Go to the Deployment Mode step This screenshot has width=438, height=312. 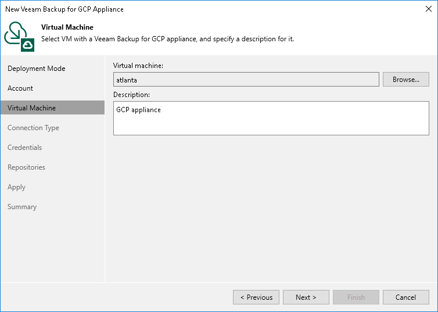37,69
